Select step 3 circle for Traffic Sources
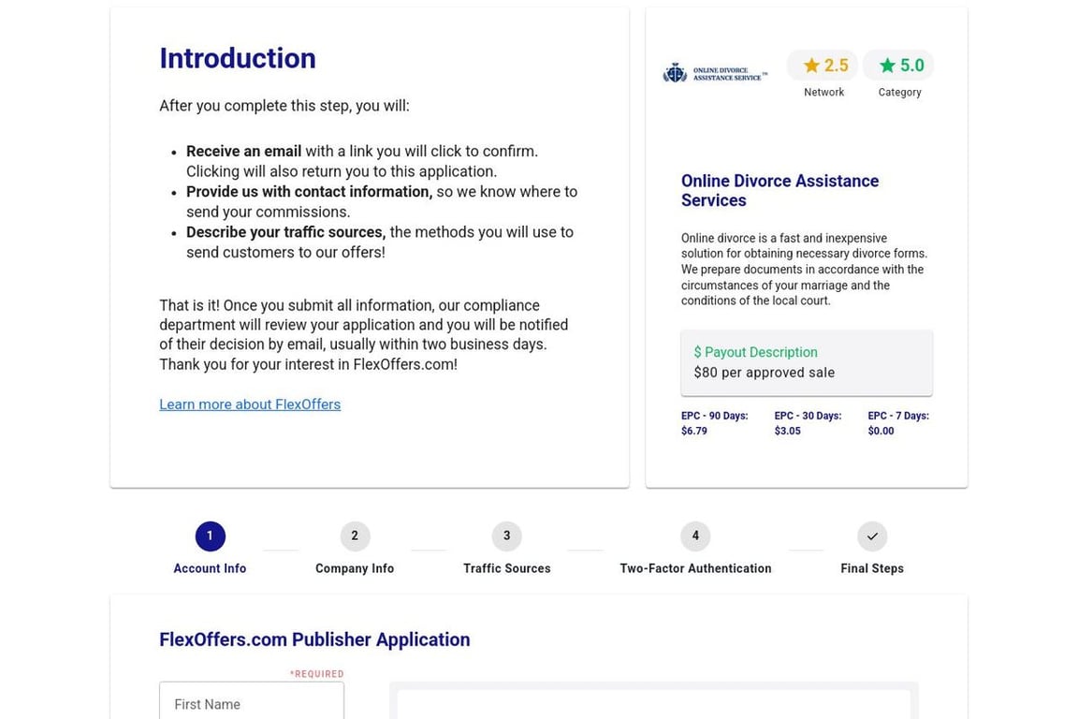Image resolution: width=1078 pixels, height=719 pixels. (x=506, y=536)
